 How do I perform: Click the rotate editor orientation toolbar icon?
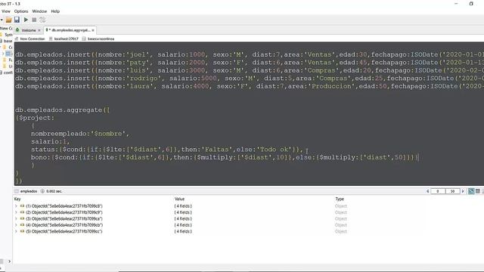[42, 20]
